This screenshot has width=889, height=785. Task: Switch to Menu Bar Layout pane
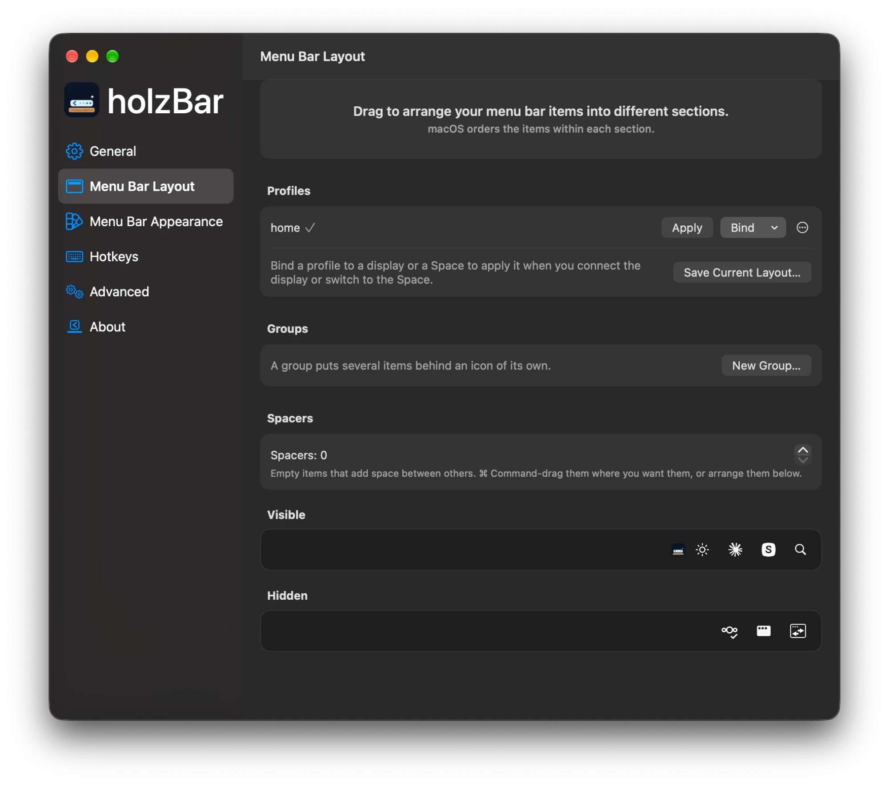pyautogui.click(x=145, y=186)
